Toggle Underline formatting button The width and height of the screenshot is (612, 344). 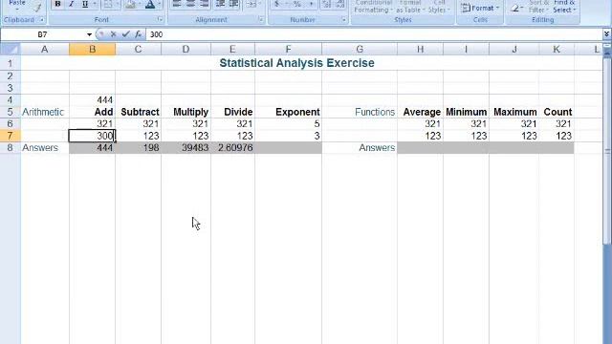85,4
